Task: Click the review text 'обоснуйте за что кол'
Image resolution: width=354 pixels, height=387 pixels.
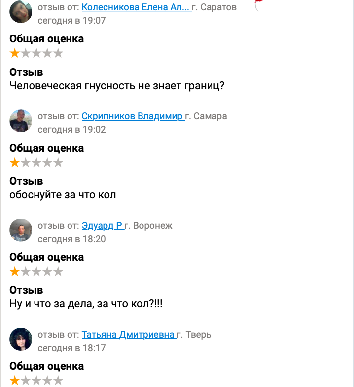Action: coord(63,194)
